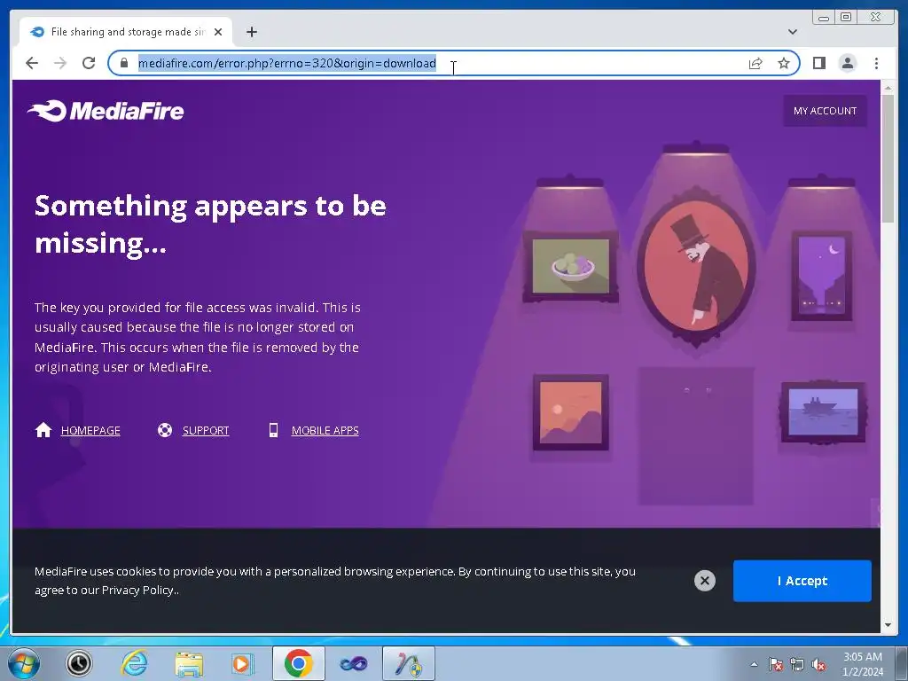This screenshot has width=908, height=681.
Task: Click the taskbar clock showing 3:05 AM
Action: point(862,664)
